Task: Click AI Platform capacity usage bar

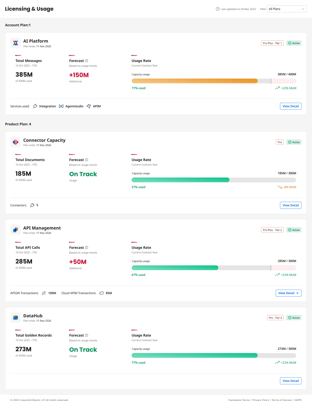Action: tap(214, 81)
